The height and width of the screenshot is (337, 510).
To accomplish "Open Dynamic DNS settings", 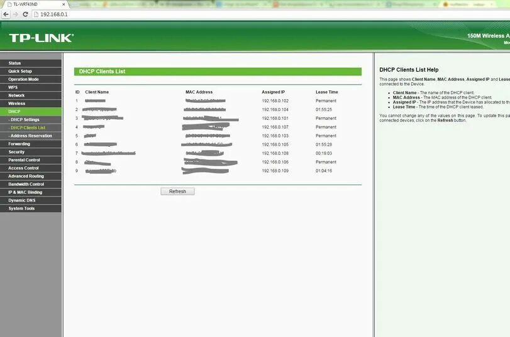I will 31,201.
